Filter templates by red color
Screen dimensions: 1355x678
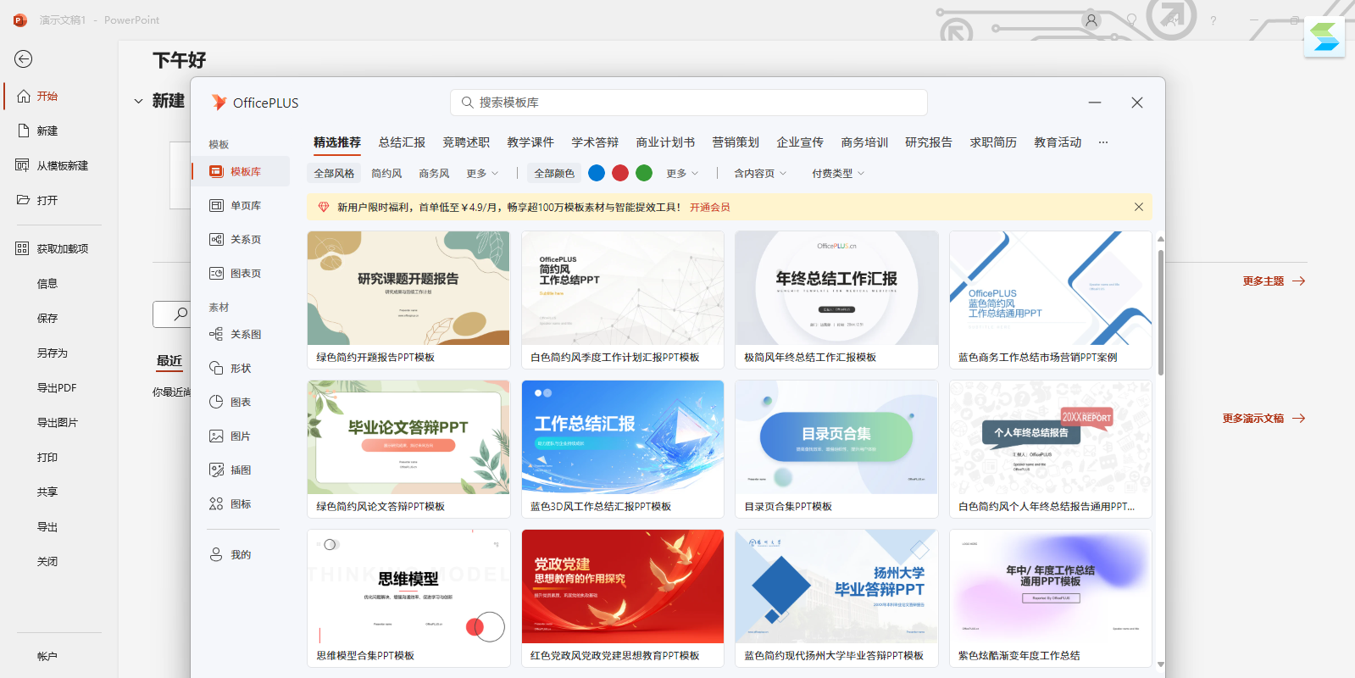(x=620, y=173)
